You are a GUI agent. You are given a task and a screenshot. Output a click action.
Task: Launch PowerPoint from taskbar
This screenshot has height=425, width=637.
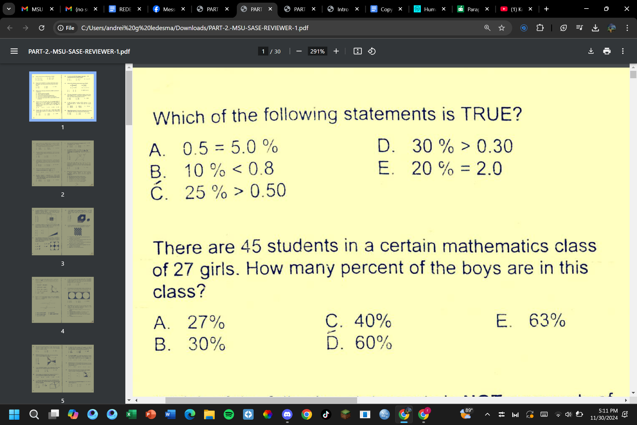[151, 415]
